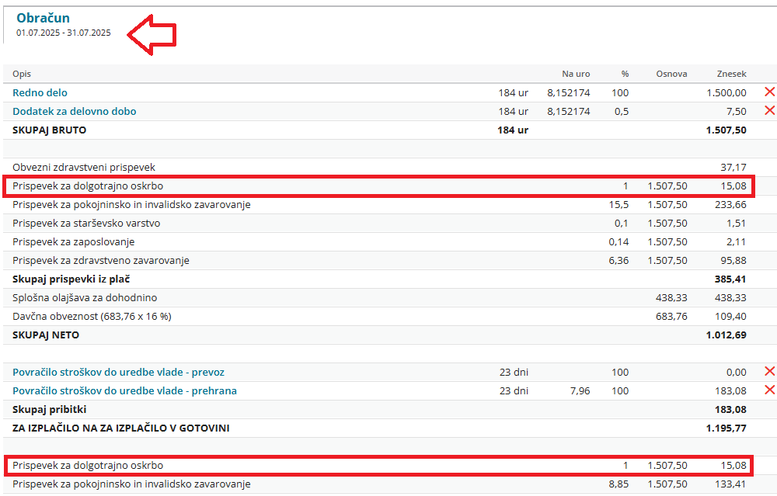Select ZA IZPLAČILO V GOTOVINI row label
This screenshot has height=496, width=777.
click(x=121, y=428)
